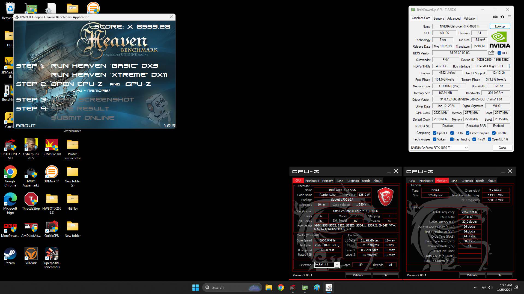This screenshot has height=294, width=524.
Task: Switch to Sensors tab in GPU-Z
Action: (439, 19)
